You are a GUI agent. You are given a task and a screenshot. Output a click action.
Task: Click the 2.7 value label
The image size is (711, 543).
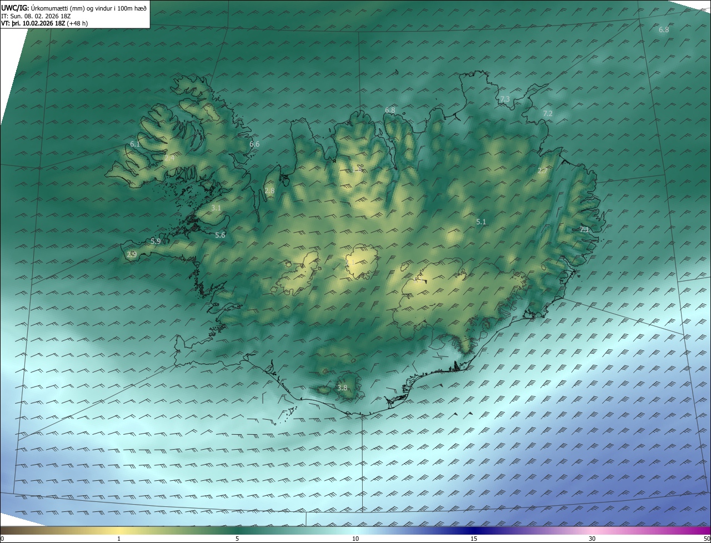point(542,171)
